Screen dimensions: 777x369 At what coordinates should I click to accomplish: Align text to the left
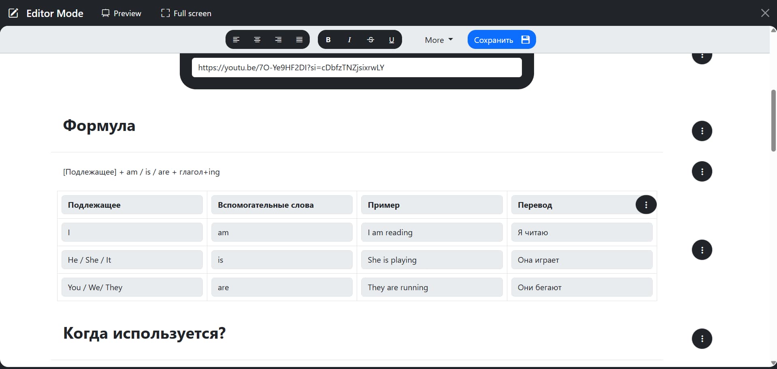click(236, 40)
